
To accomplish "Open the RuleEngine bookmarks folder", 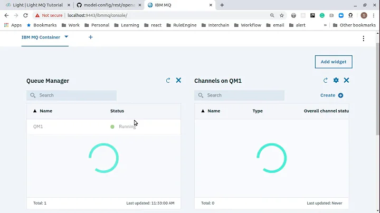I will [181, 25].
